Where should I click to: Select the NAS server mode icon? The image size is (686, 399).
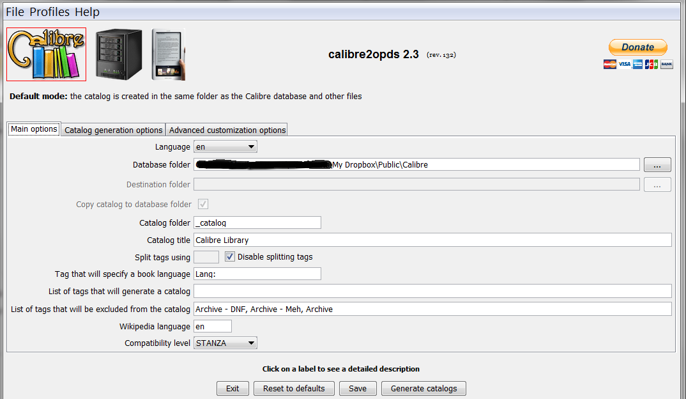(119, 54)
